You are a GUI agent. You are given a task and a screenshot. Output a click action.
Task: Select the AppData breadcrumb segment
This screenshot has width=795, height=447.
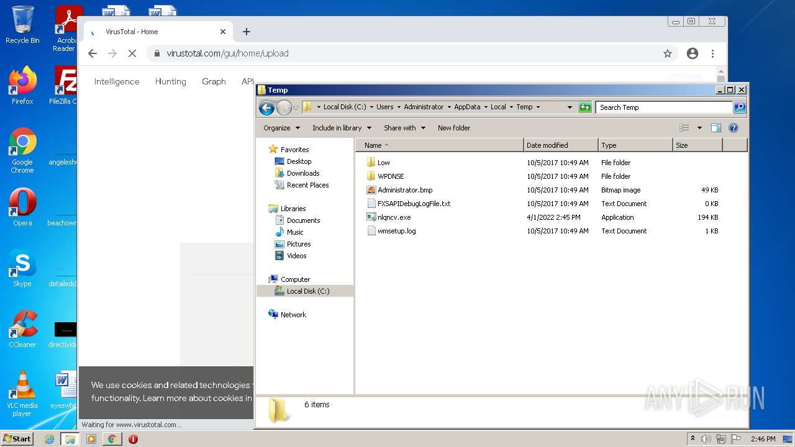(467, 107)
